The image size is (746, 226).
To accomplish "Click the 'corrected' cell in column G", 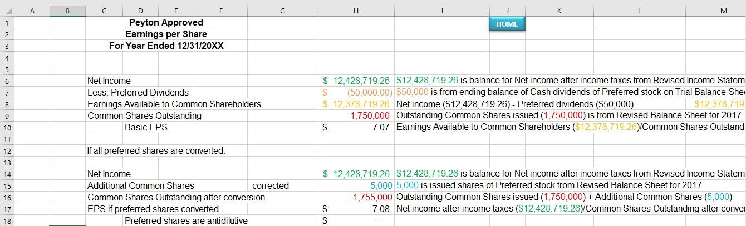I will pyautogui.click(x=271, y=186).
